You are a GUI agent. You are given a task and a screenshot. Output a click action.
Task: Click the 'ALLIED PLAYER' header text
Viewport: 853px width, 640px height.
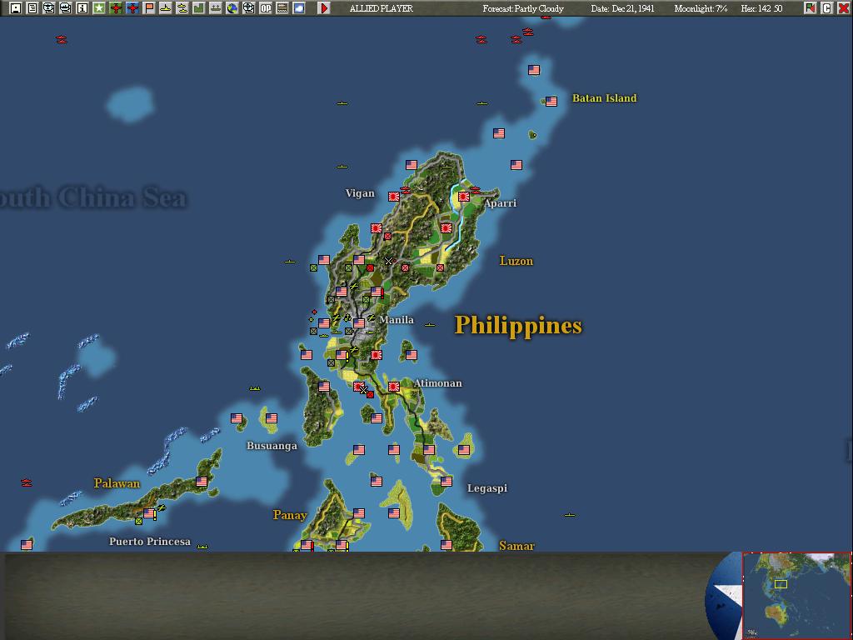point(382,8)
